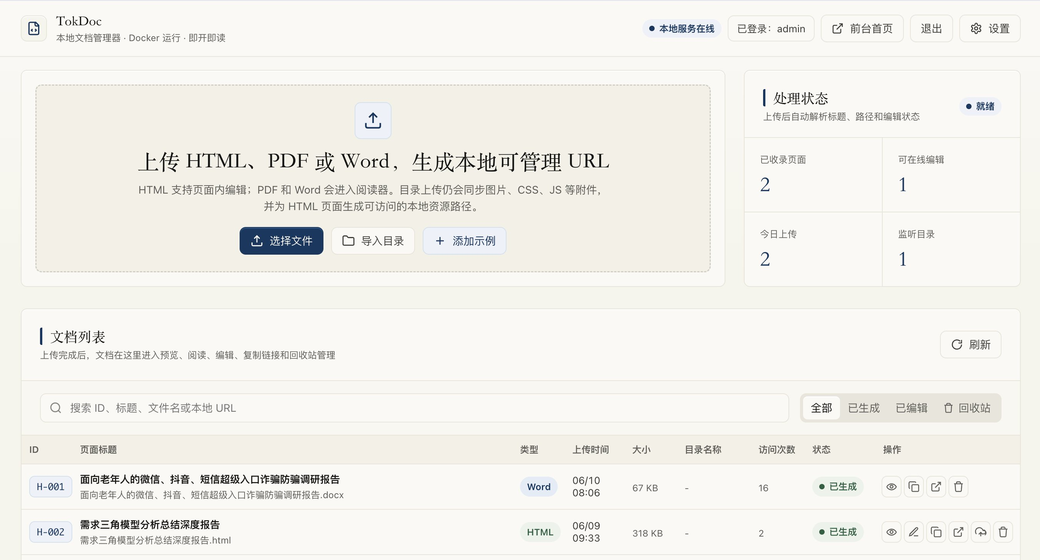The width and height of the screenshot is (1040, 560).
Task: Delete H-002 with trash icon
Action: point(1003,532)
